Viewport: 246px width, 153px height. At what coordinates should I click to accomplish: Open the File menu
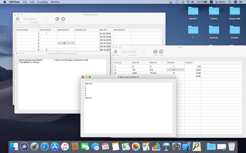click(x=25, y=2)
